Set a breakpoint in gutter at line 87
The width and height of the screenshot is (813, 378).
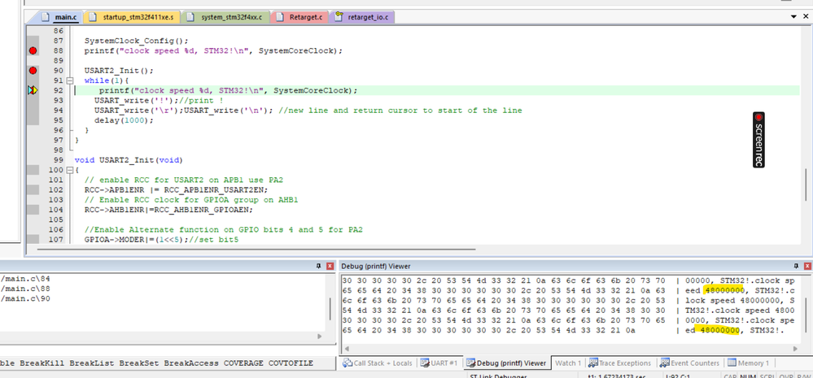click(x=33, y=41)
